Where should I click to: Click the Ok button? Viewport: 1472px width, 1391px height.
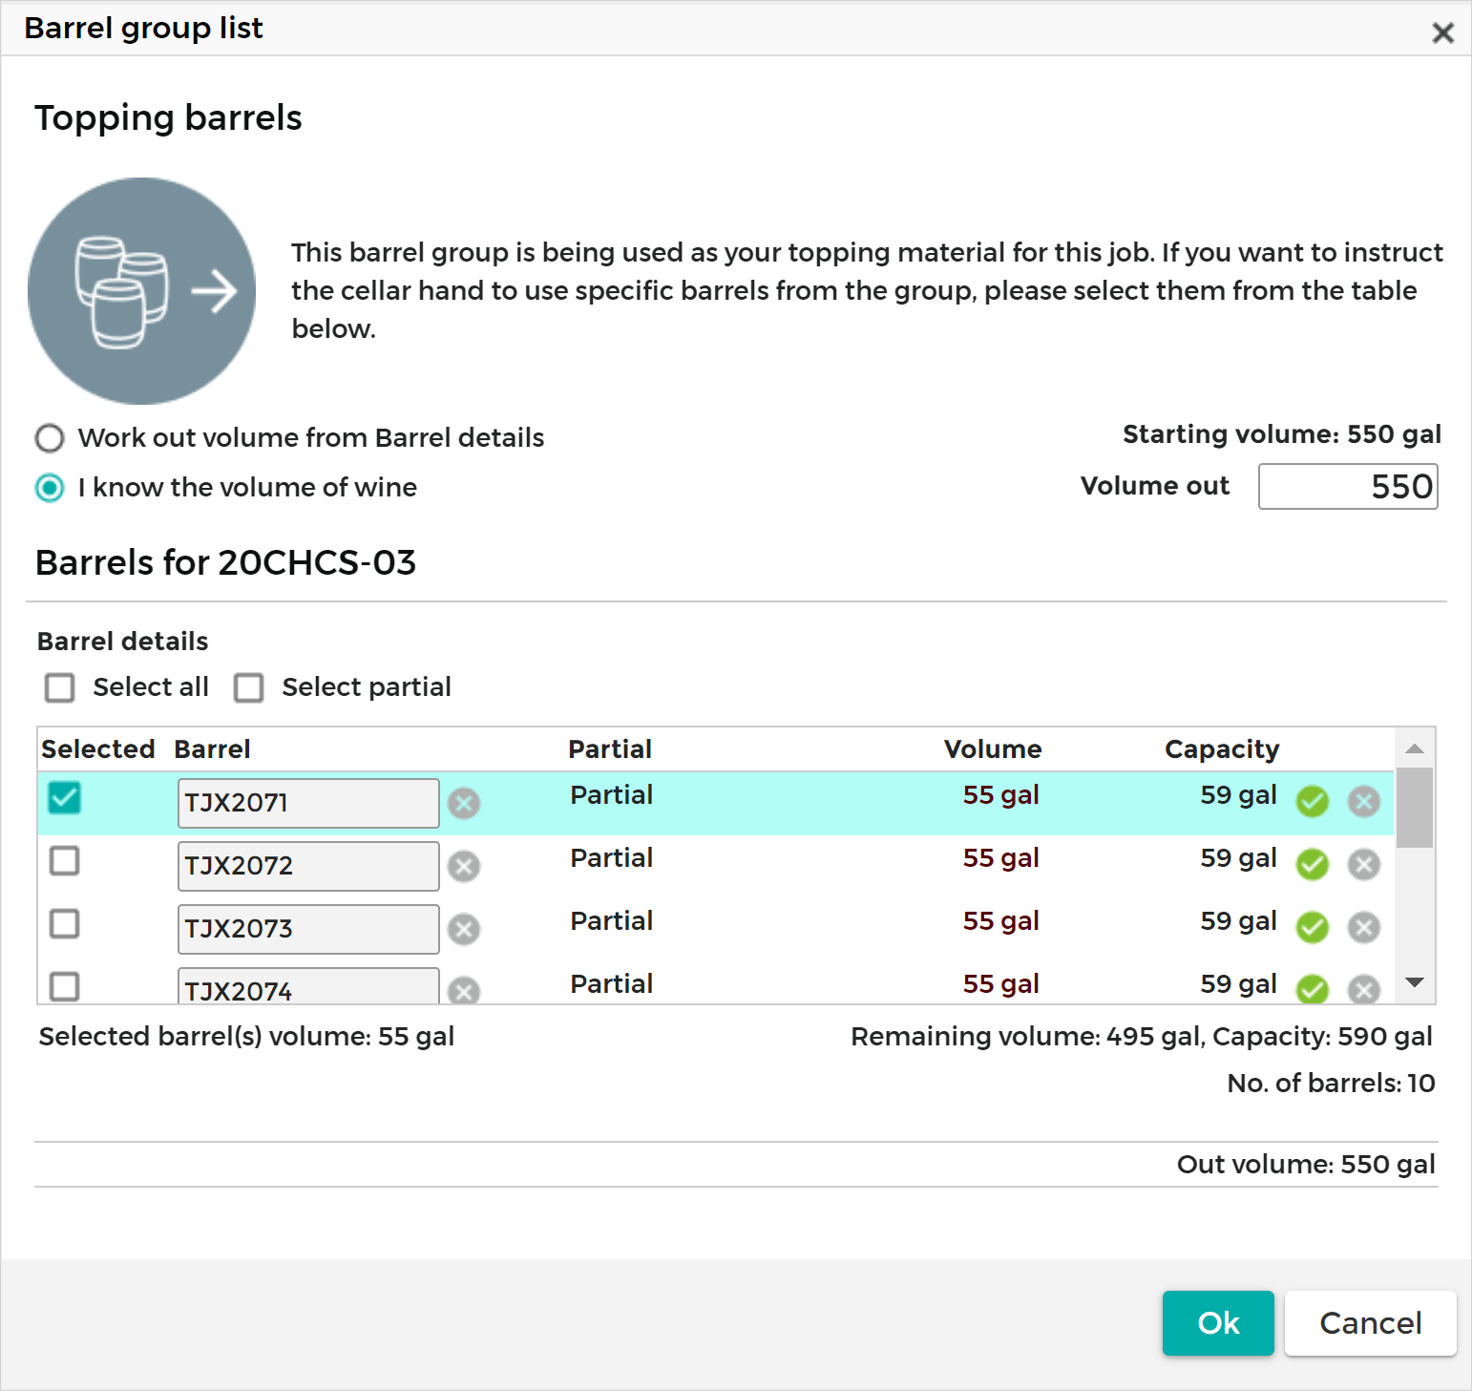[1218, 1323]
